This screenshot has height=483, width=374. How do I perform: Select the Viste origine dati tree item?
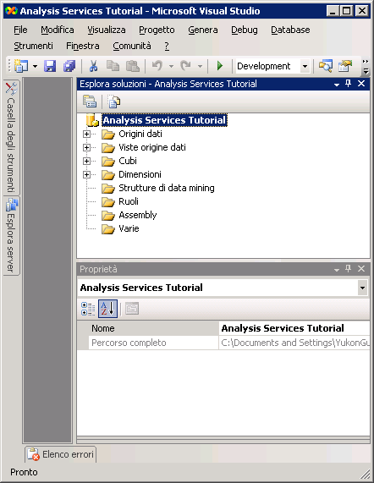click(x=152, y=147)
